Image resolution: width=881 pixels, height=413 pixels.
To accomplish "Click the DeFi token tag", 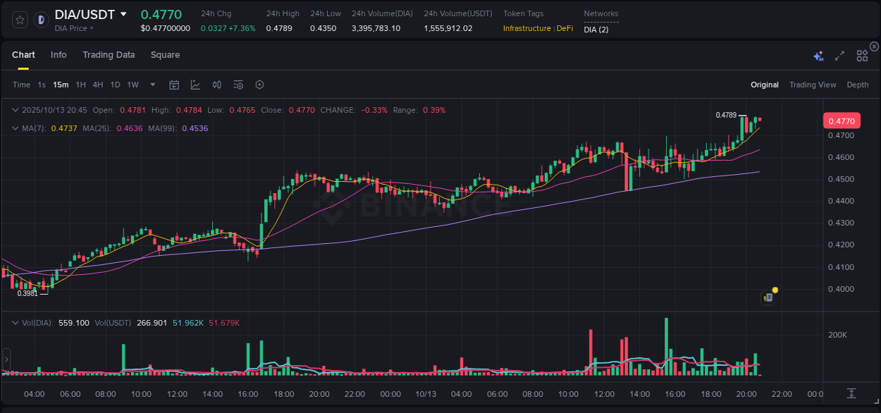I will [565, 29].
